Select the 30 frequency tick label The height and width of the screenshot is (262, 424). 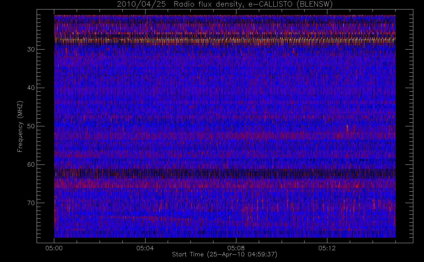31,50
